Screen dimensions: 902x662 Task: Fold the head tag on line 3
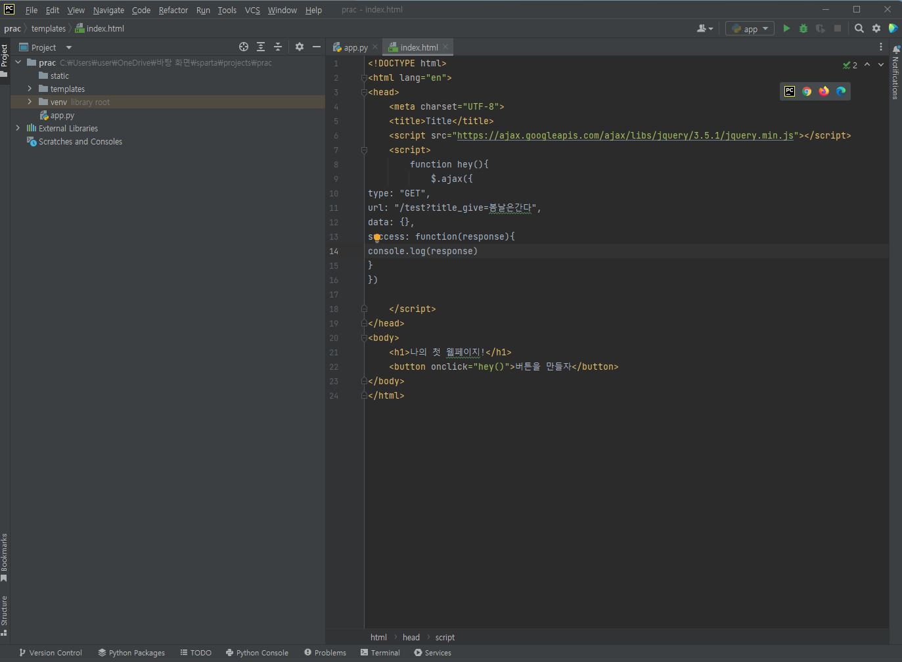364,92
